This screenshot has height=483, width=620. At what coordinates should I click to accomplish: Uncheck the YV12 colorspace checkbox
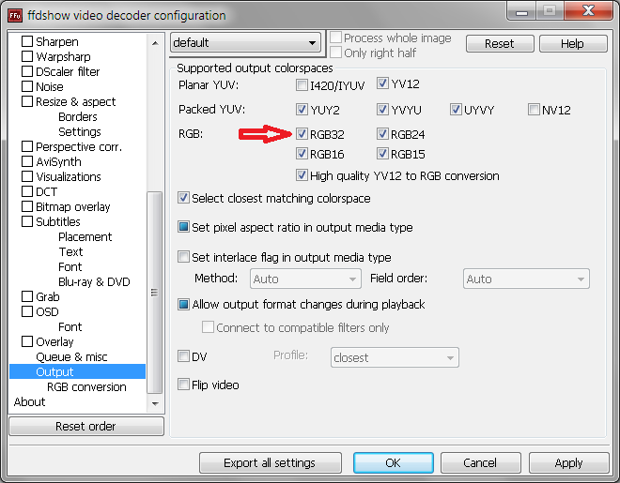[382, 83]
